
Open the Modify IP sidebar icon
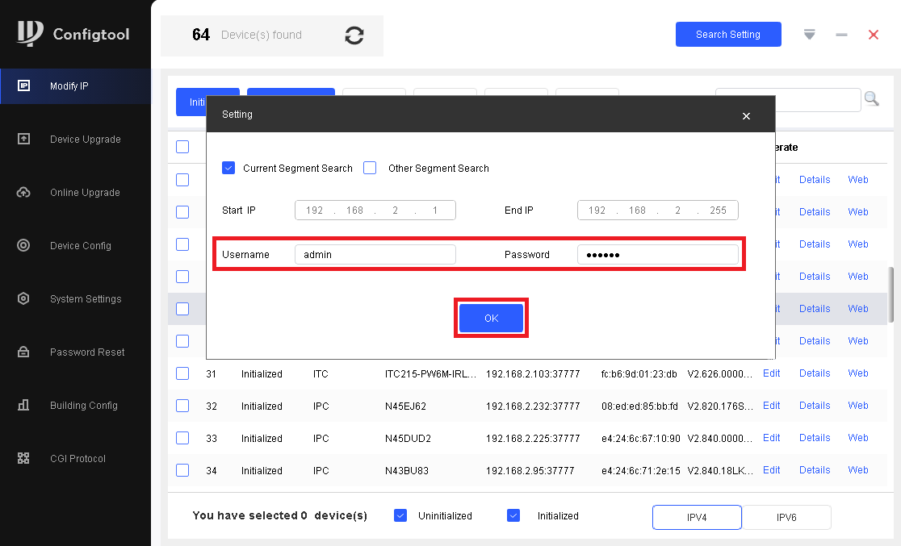23,86
